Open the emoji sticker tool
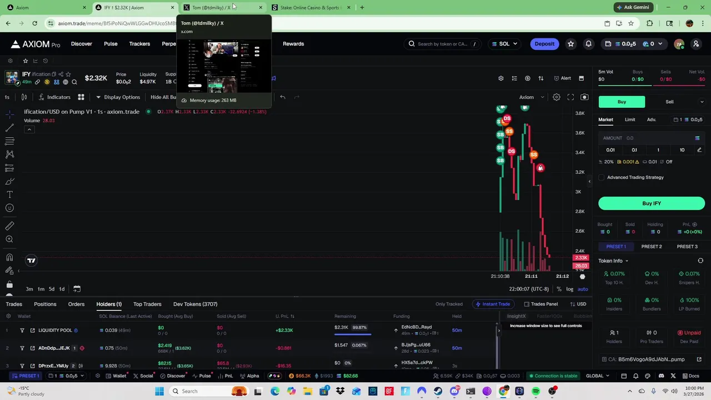The width and height of the screenshot is (711, 400). (9, 208)
